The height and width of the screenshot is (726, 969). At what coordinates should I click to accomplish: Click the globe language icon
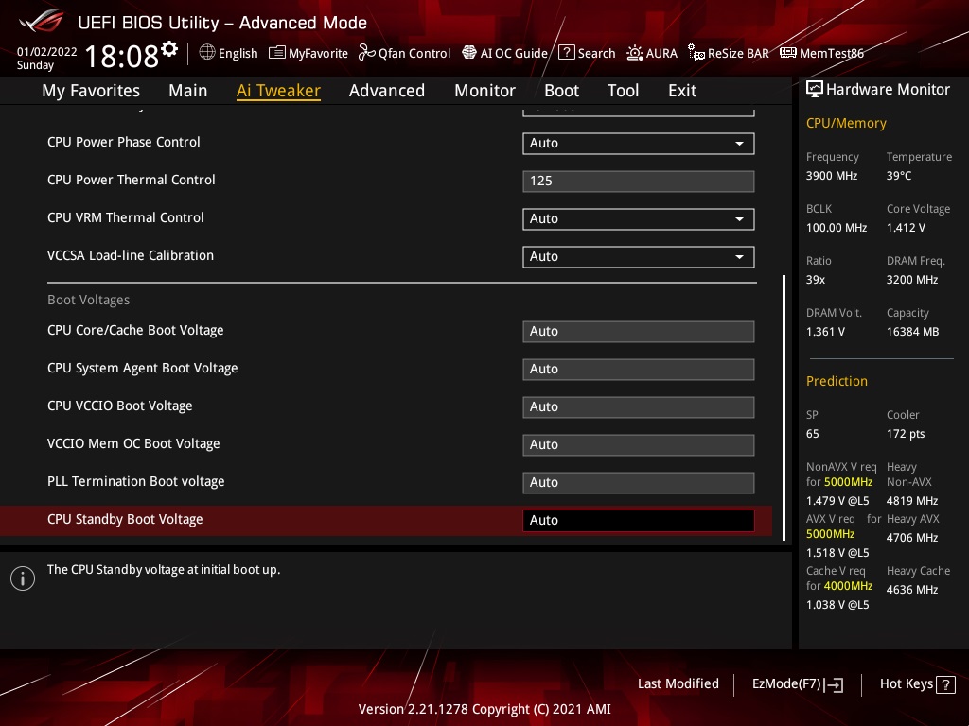tap(207, 53)
